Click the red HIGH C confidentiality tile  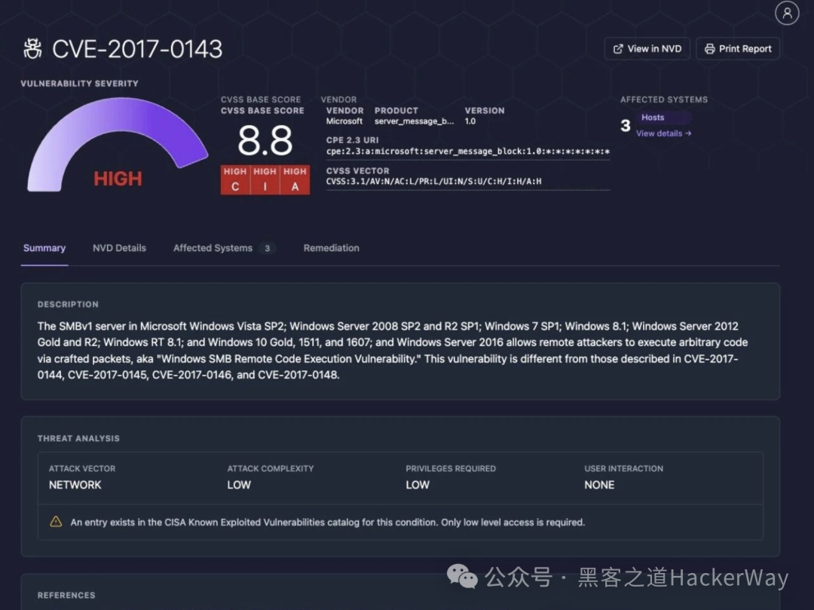coord(235,179)
